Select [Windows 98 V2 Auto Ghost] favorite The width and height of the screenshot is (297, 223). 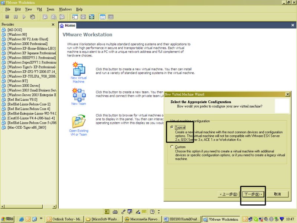28,39
